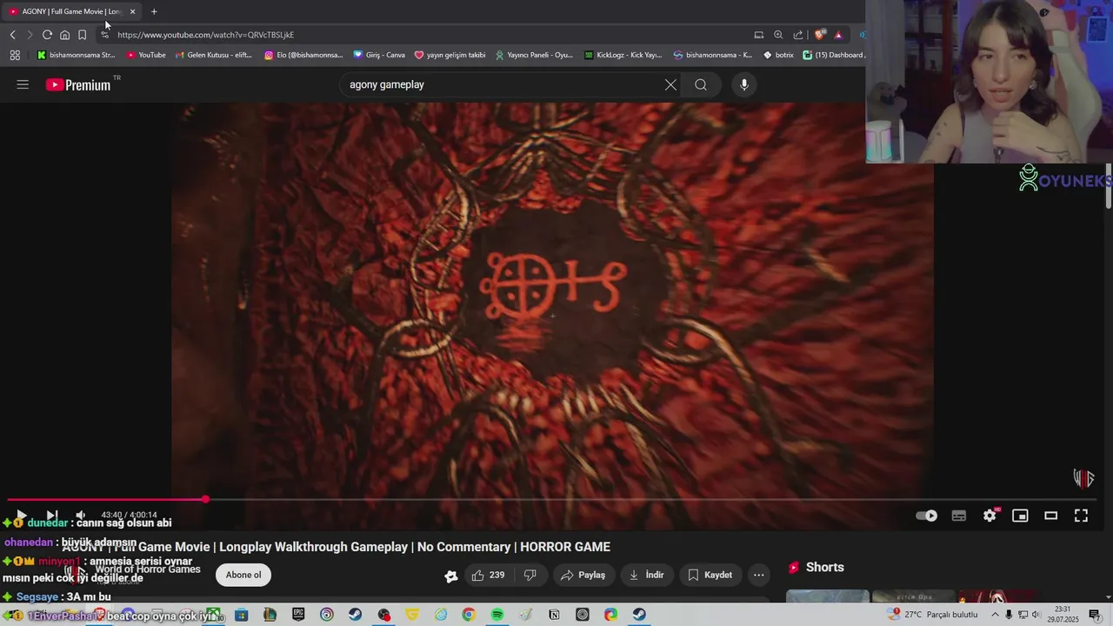Open the botrix bookmark
The image size is (1113, 626).
click(778, 55)
